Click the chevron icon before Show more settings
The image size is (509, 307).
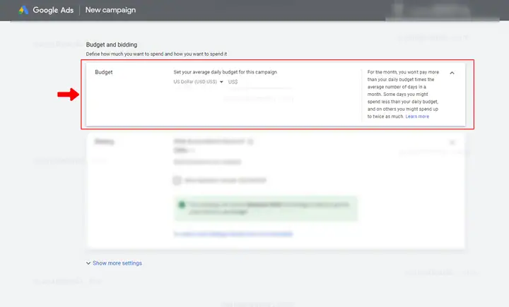pos(88,263)
